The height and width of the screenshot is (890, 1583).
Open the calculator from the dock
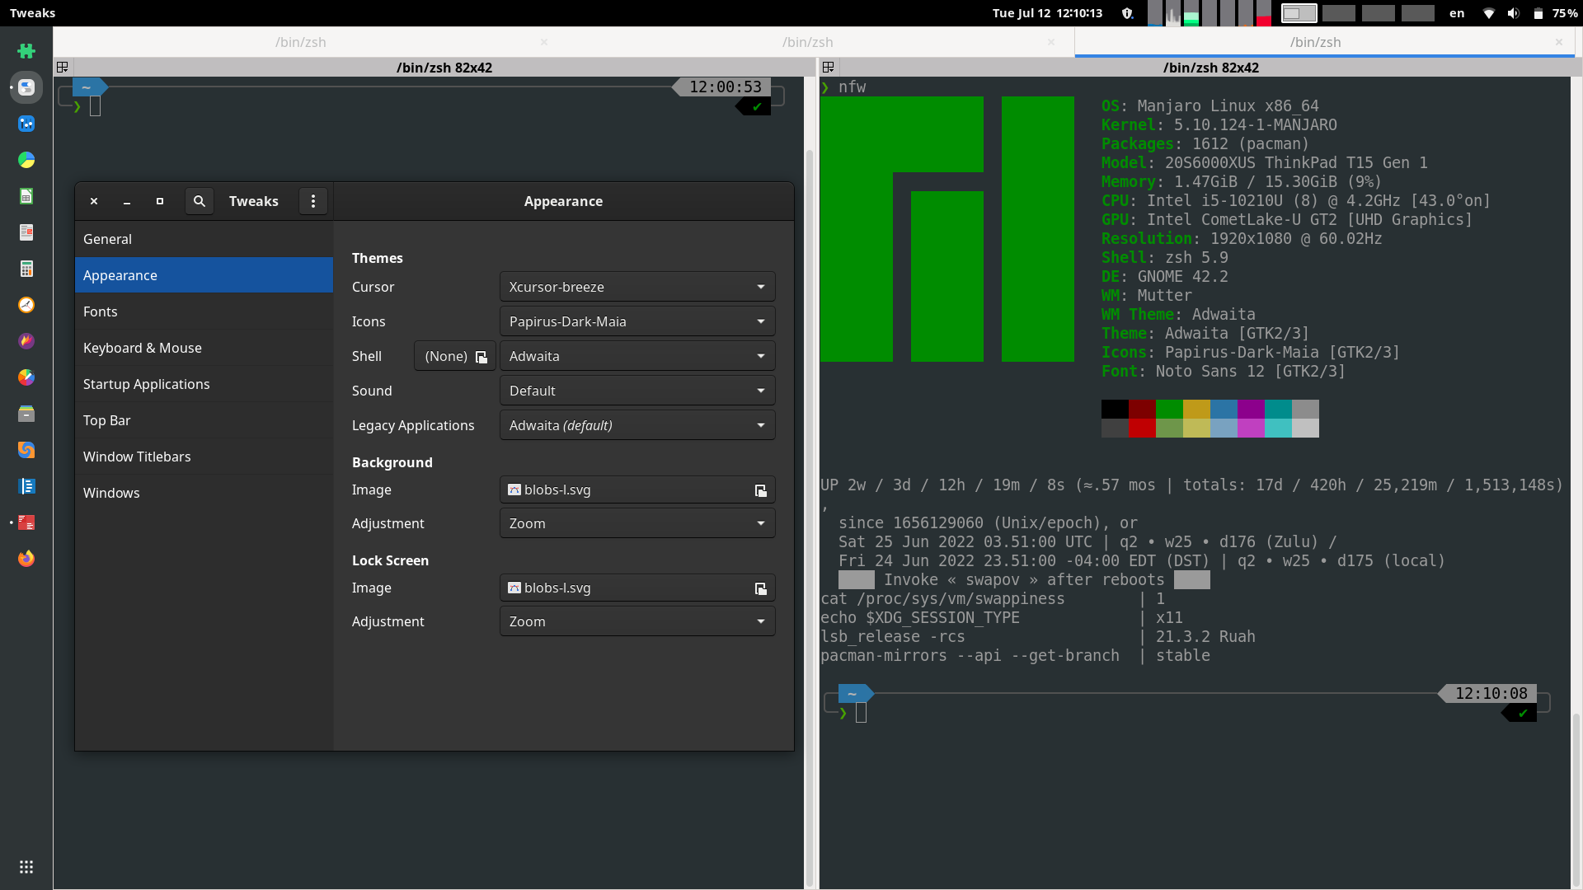pyautogui.click(x=26, y=269)
